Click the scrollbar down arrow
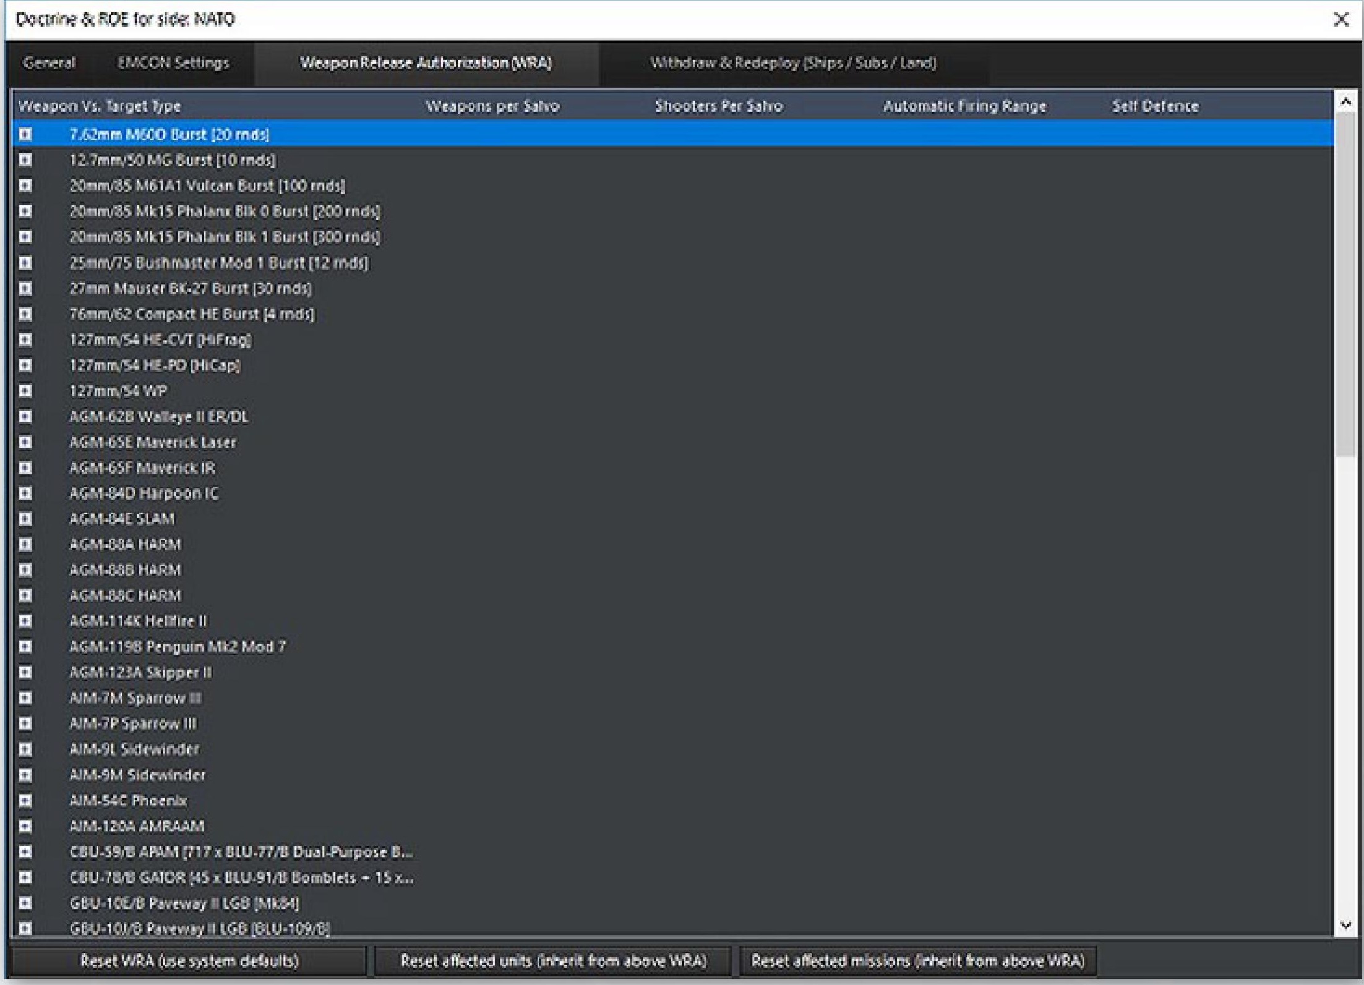This screenshot has width=1364, height=985. click(1345, 925)
